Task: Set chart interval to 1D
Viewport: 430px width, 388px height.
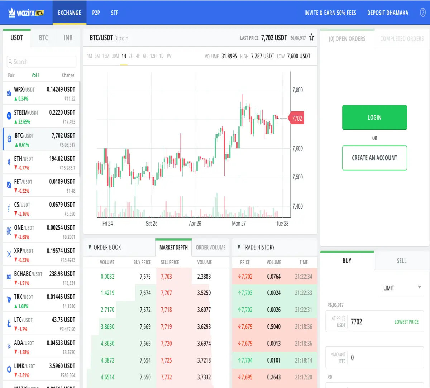Action: (x=161, y=56)
